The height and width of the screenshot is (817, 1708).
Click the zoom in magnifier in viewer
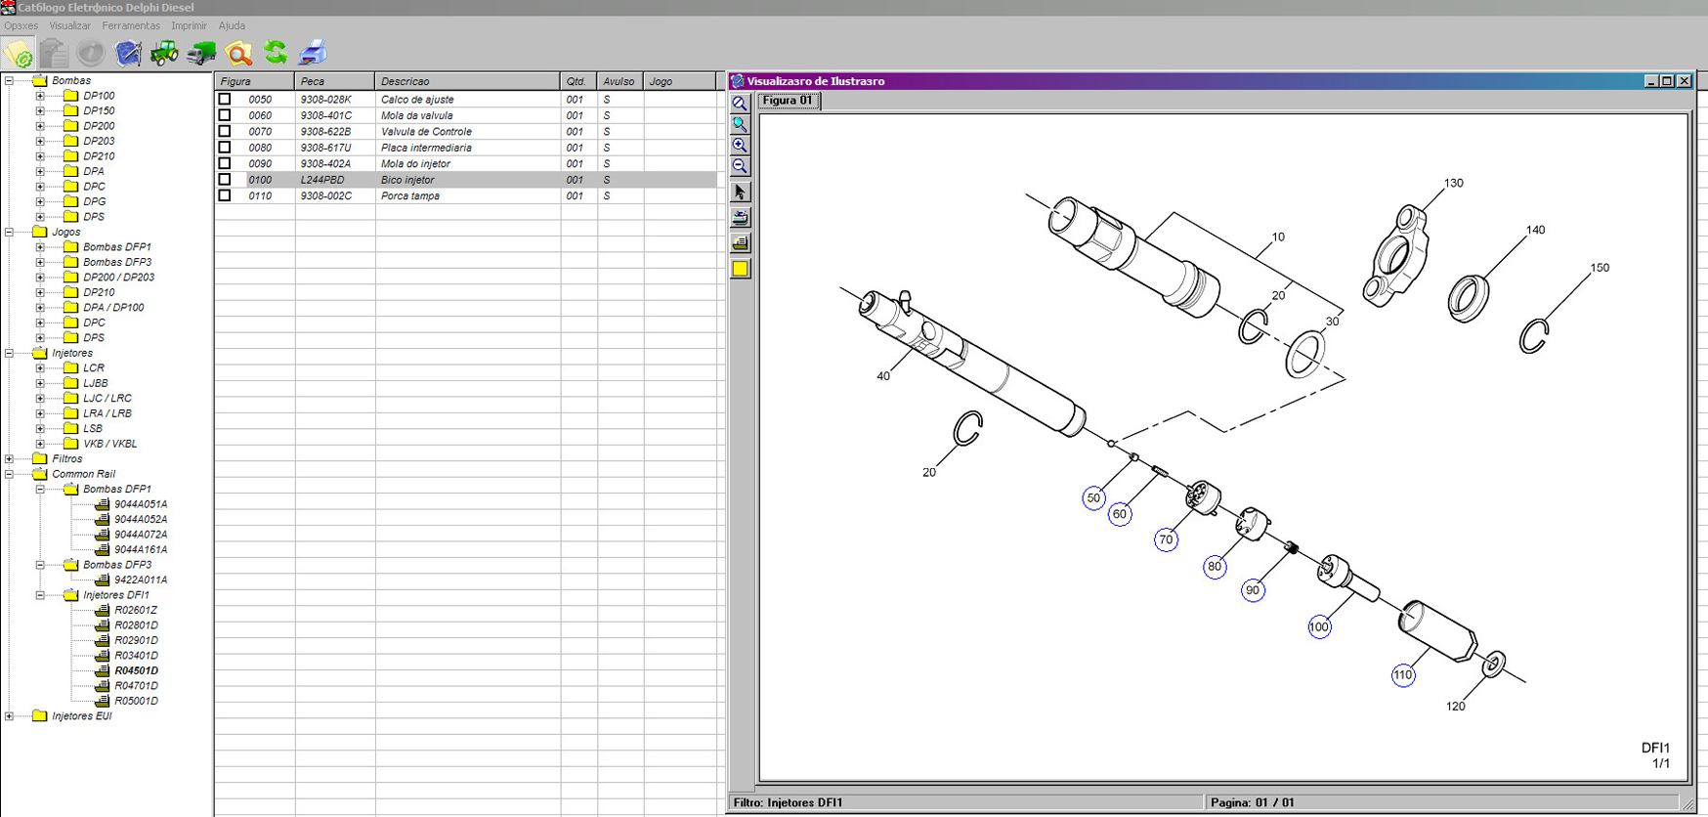741,146
